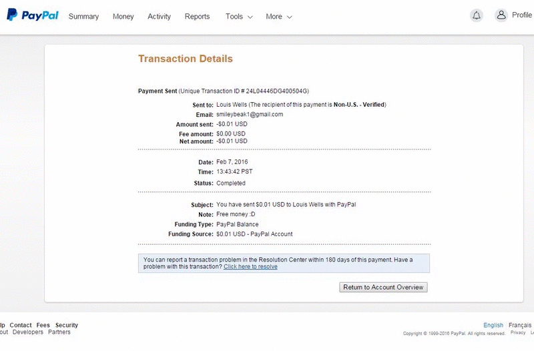This screenshot has height=351, width=534.
Task: Click the Net amount value
Action: tap(232, 141)
